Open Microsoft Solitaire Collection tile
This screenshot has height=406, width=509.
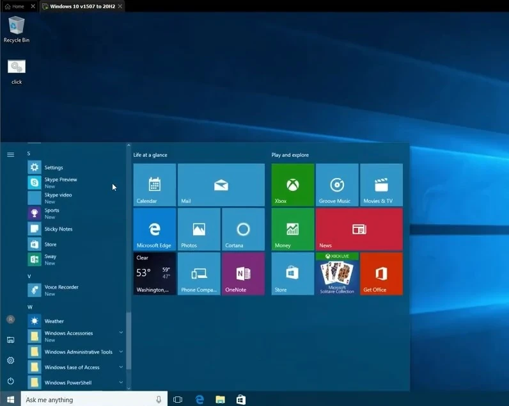point(337,273)
